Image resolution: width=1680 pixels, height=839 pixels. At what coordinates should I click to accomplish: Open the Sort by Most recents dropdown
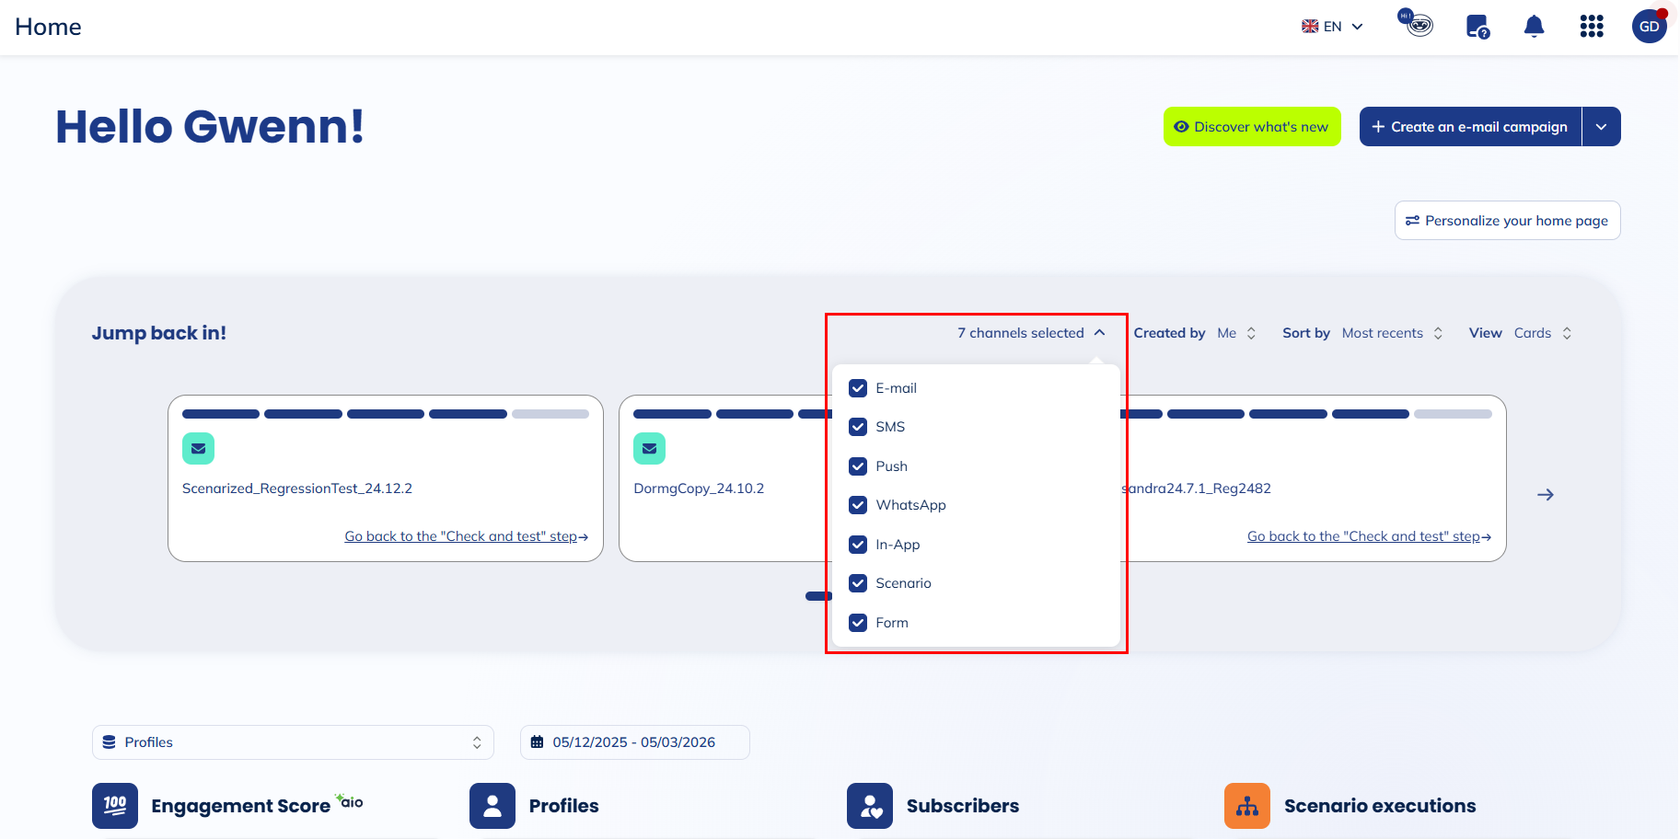coord(1392,333)
